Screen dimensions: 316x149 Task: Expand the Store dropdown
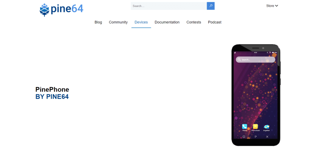tap(272, 6)
